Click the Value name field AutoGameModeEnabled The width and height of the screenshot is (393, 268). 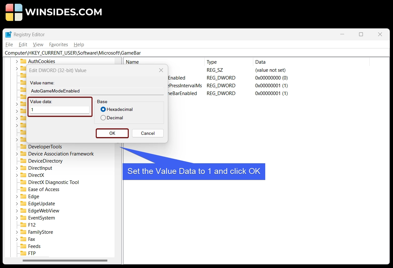(x=97, y=91)
